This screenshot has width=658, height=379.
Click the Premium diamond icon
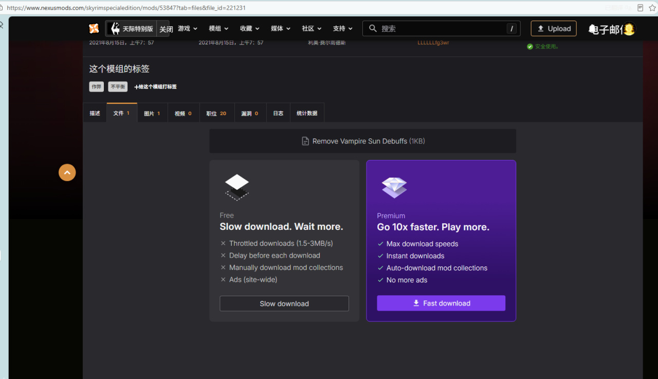pyautogui.click(x=394, y=187)
